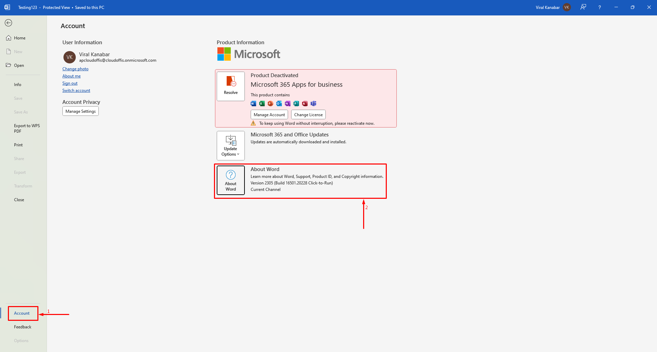The image size is (657, 352).
Task: Click the Word icon in product list
Action: [253, 104]
